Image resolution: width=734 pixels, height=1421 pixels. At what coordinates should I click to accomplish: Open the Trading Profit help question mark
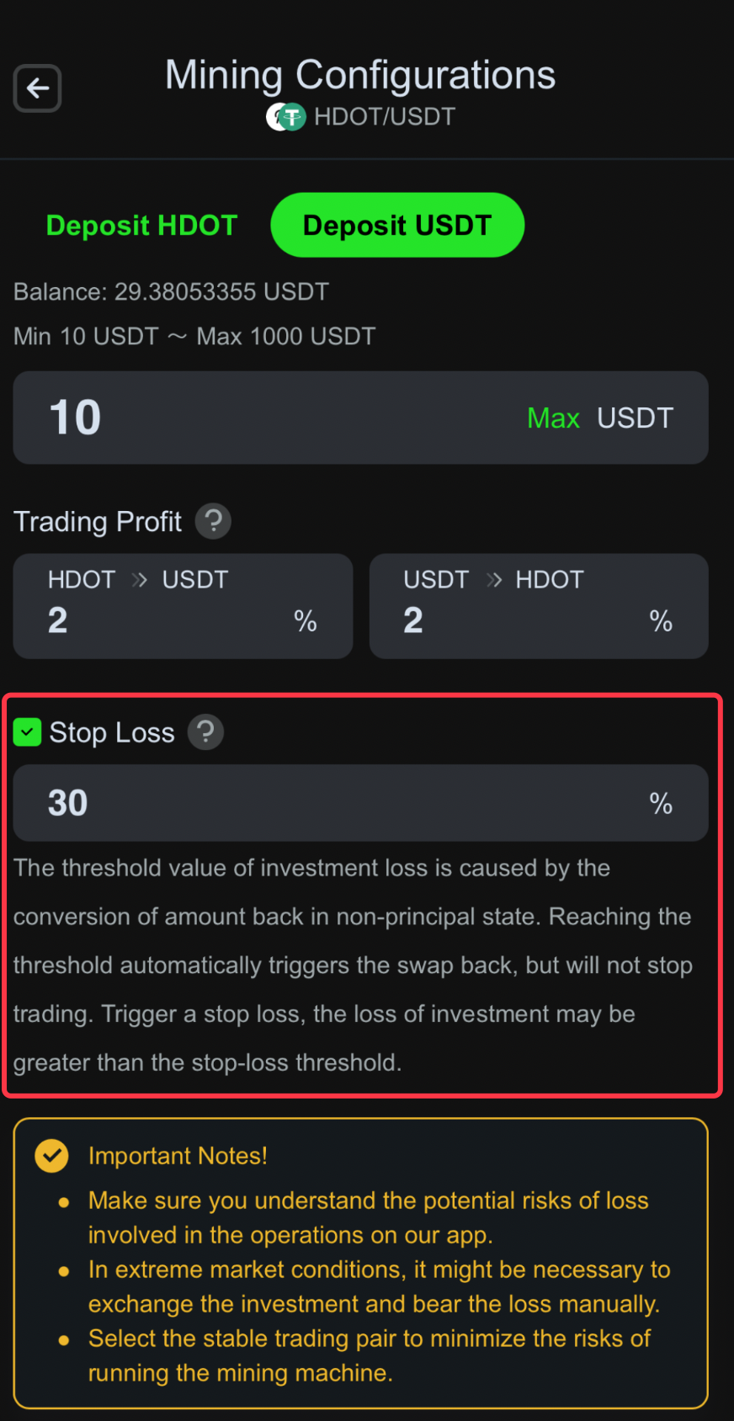coord(213,521)
